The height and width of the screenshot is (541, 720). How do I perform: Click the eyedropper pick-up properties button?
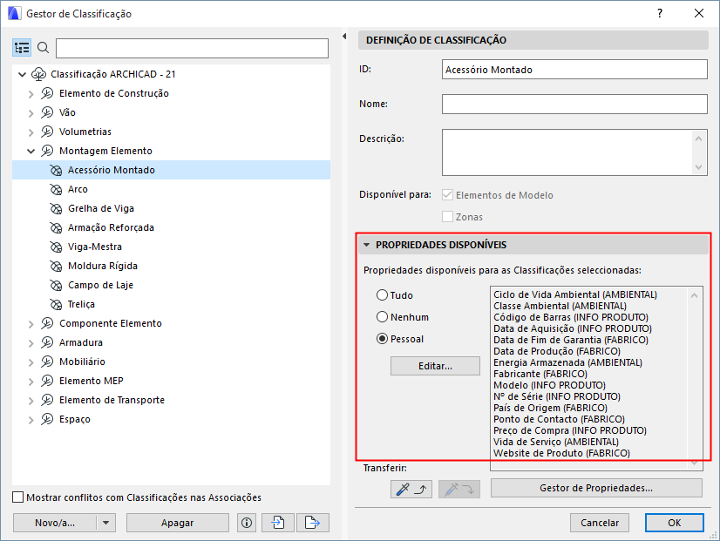pos(411,489)
